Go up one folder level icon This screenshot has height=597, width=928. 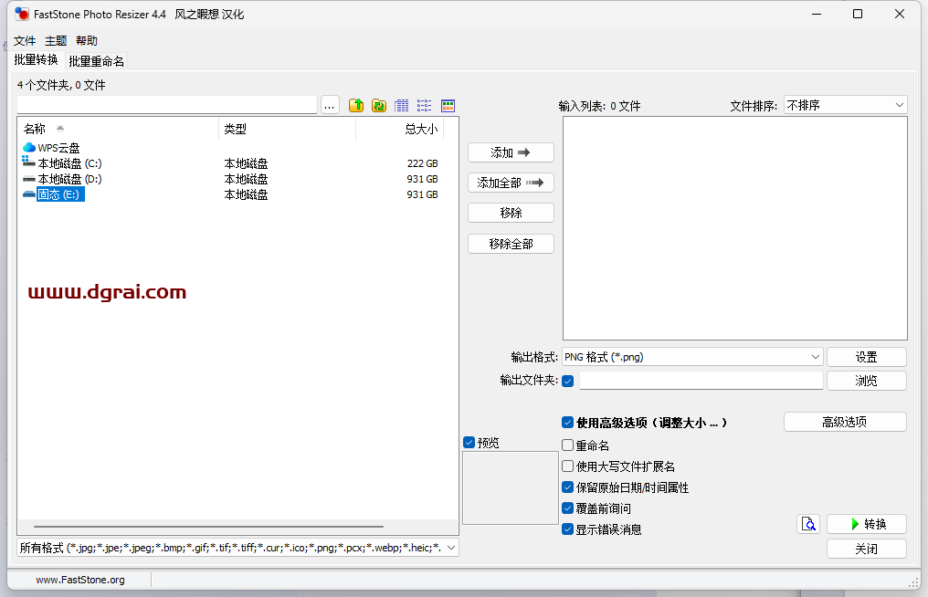click(355, 105)
